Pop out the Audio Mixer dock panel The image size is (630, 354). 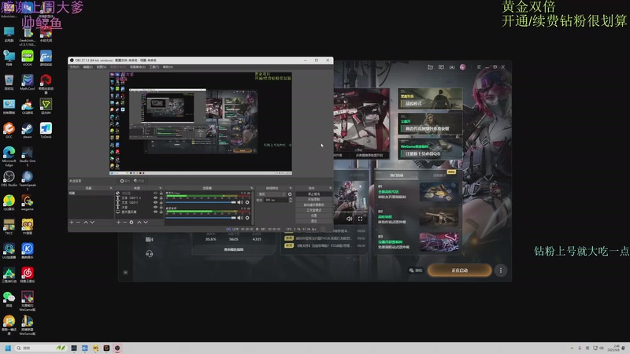251,188
